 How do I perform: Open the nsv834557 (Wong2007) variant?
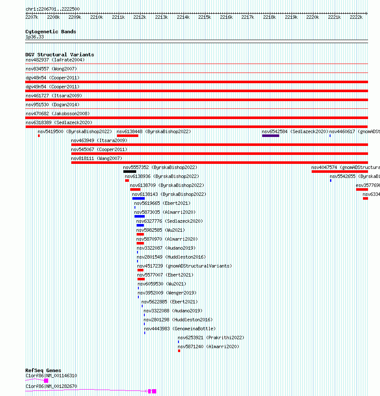51,69
